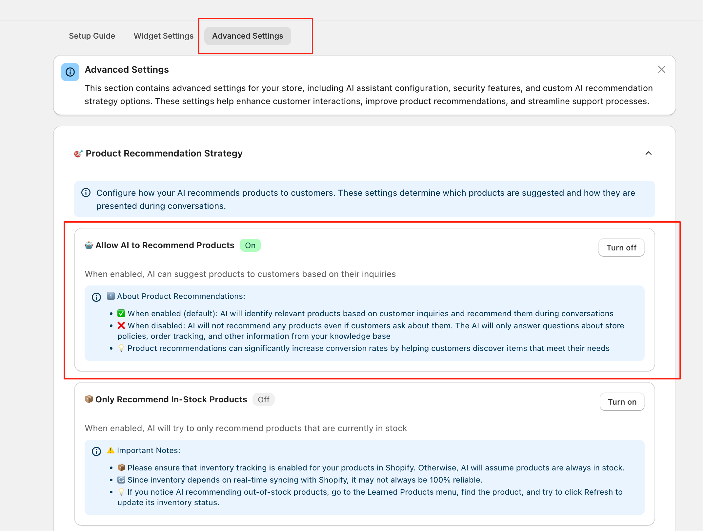Turn off Allow AI to Recommend Products
The height and width of the screenshot is (531, 703).
click(x=621, y=248)
